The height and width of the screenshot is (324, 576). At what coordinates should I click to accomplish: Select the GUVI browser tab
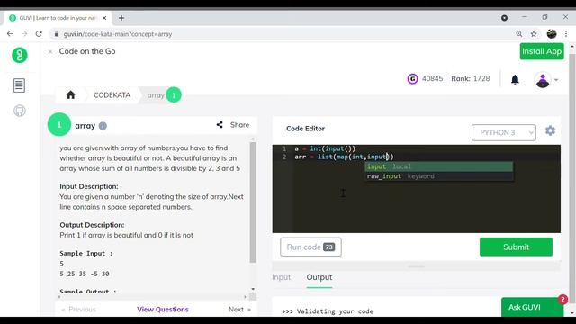(57, 18)
